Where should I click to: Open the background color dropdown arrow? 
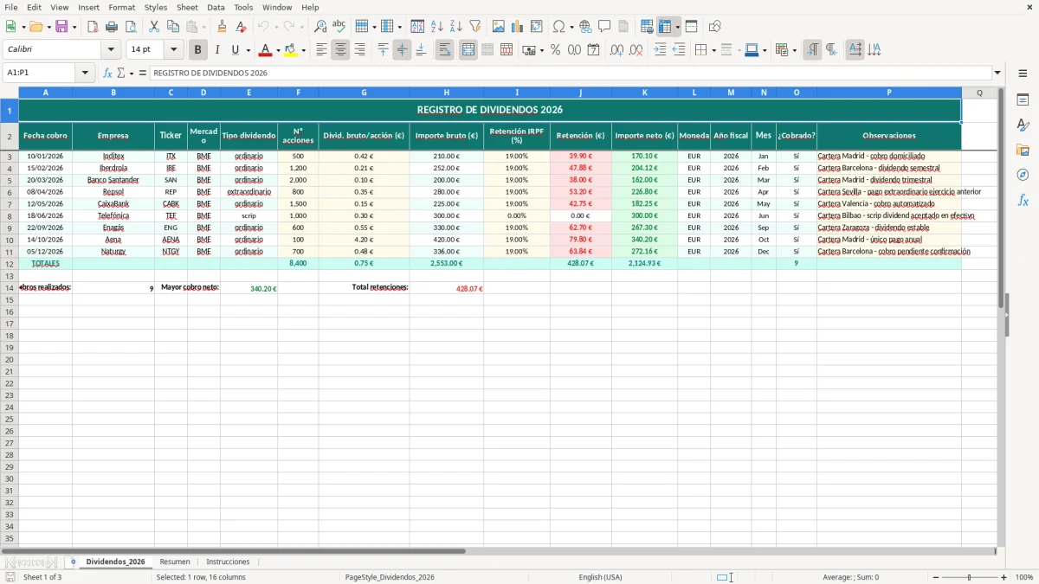303,50
